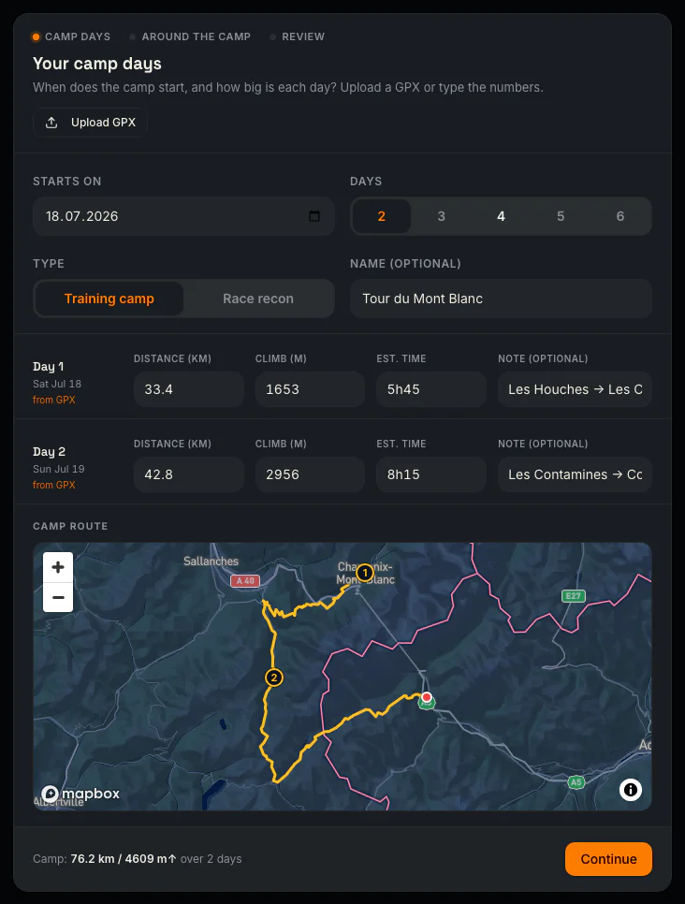Open the map attribution info icon
685x904 pixels.
(x=631, y=789)
